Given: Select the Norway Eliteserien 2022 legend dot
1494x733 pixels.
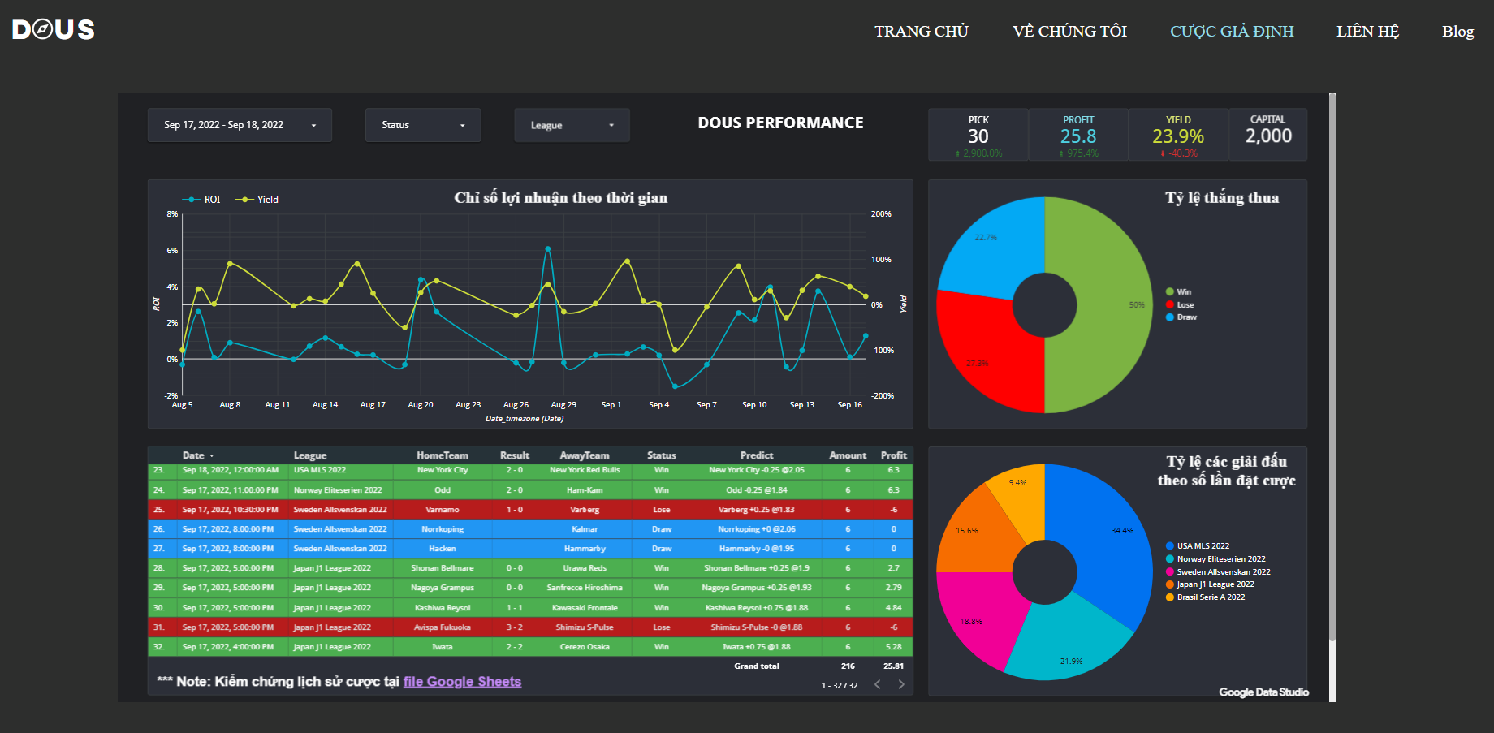Looking at the screenshot, I should (x=1170, y=558).
